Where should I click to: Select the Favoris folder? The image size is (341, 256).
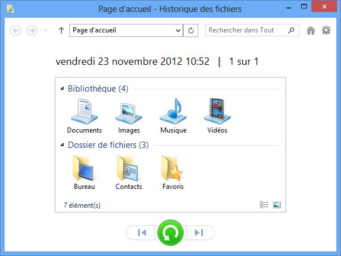(x=173, y=172)
